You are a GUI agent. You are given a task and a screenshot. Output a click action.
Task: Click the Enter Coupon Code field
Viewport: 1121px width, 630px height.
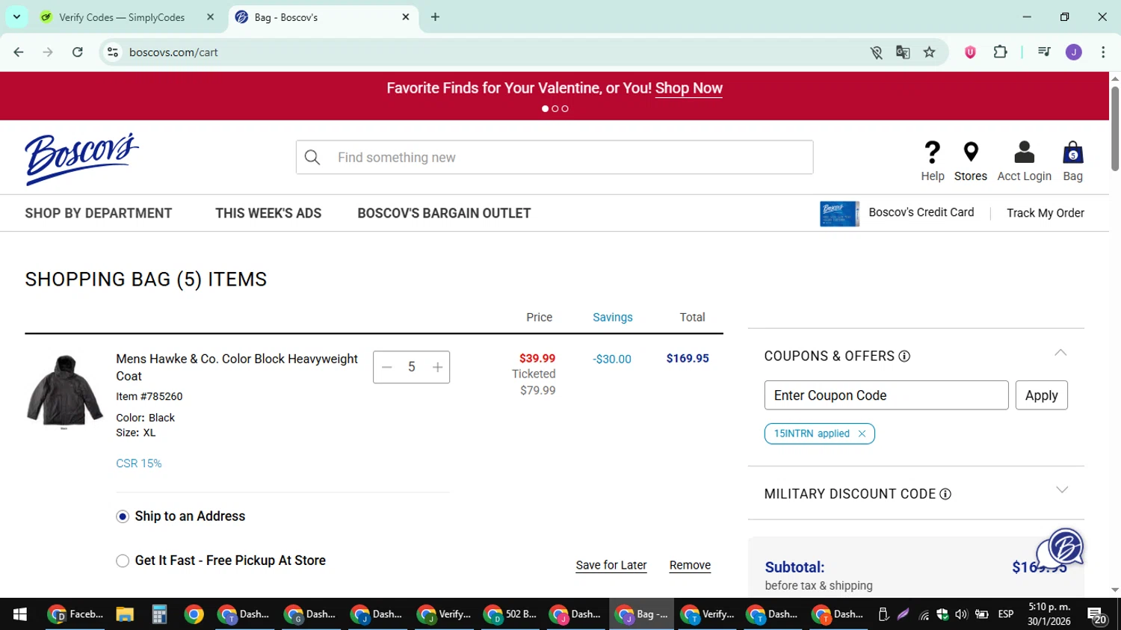tap(886, 395)
